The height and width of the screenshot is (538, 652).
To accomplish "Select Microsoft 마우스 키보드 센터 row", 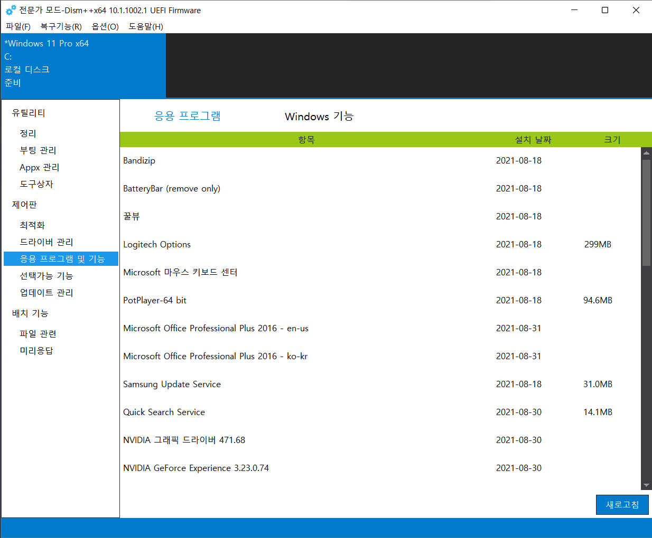I will coord(380,273).
